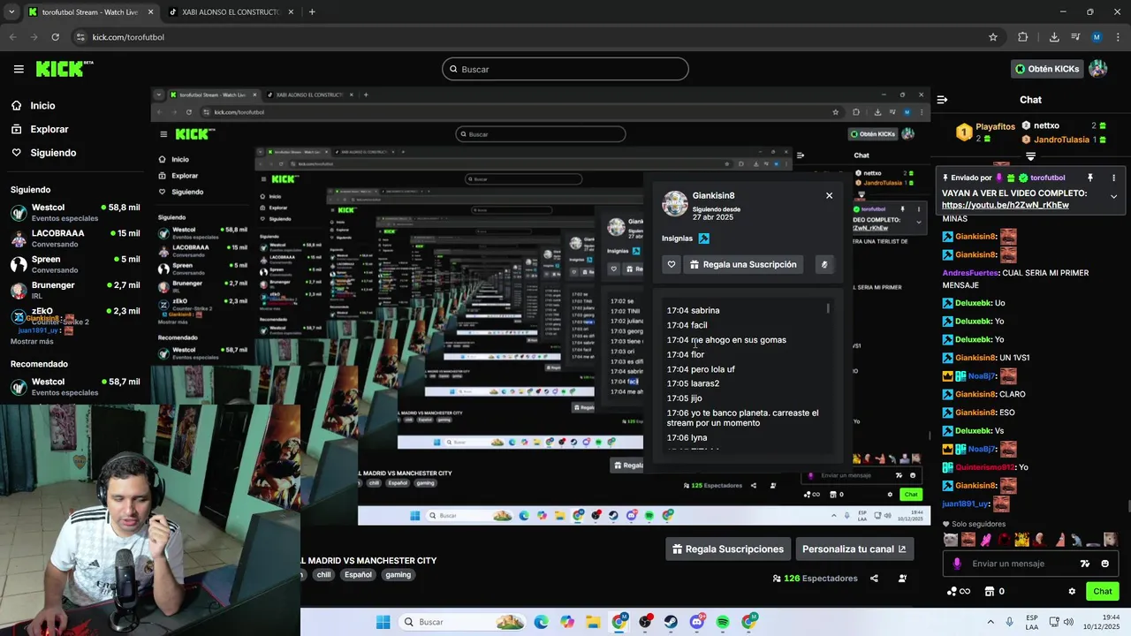The width and height of the screenshot is (1131, 636).
Task: Open pinned message three-dot options
Action: 1113,178
